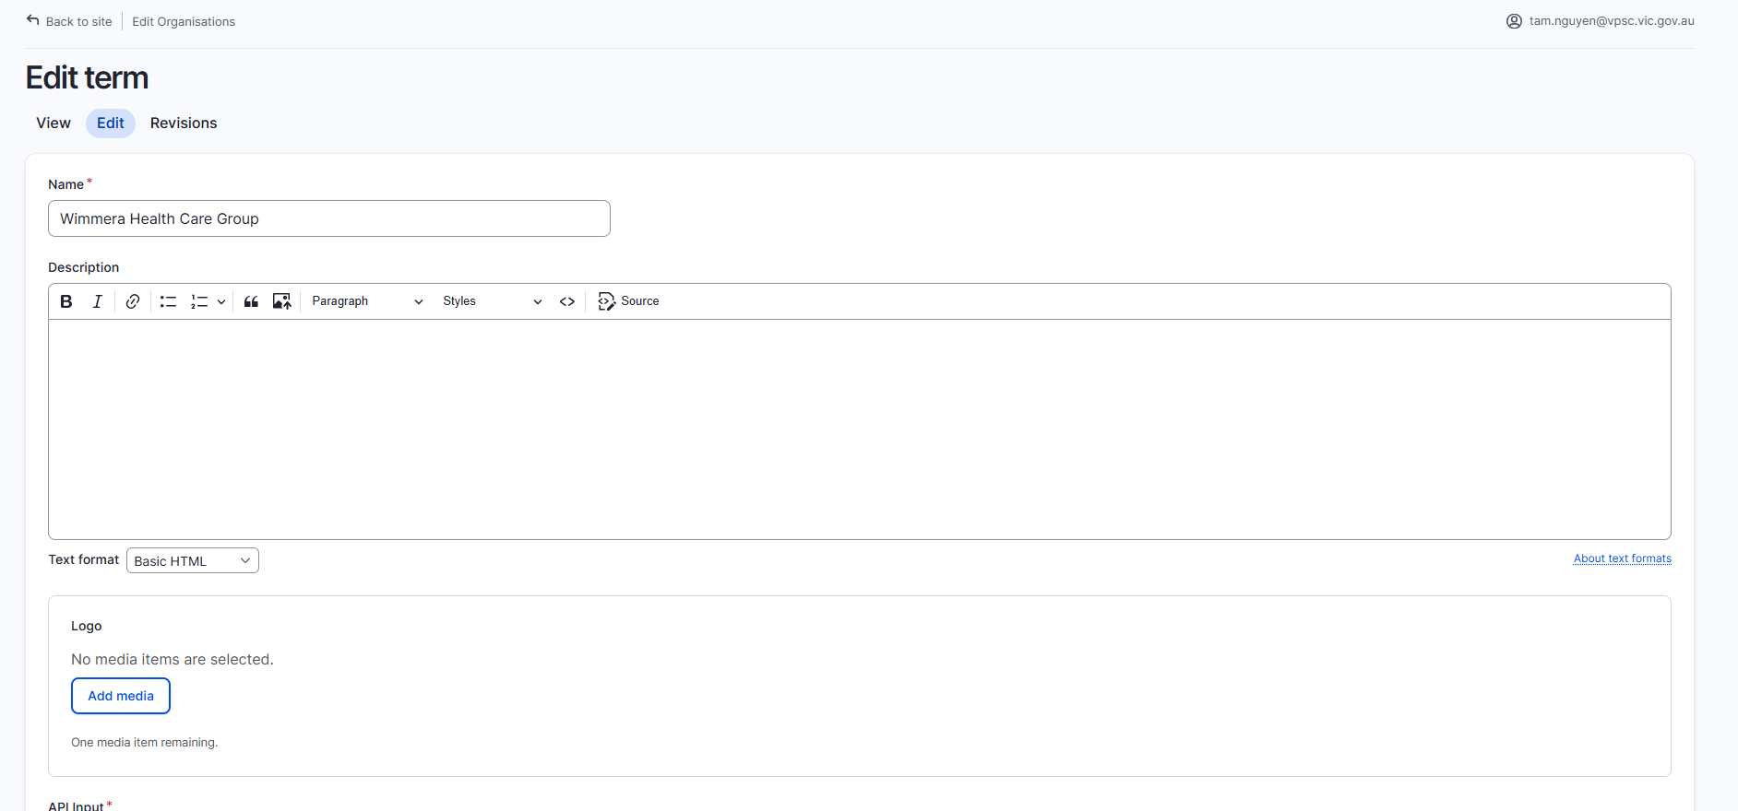Screen dimensions: 1738x811
Task: Open the Paragraph heading dropdown
Action: [367, 301]
